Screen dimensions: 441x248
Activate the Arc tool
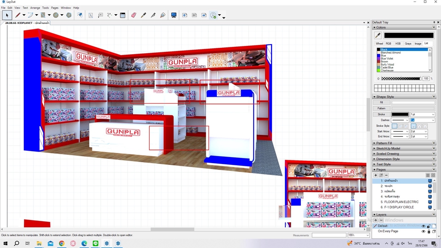(30, 15)
